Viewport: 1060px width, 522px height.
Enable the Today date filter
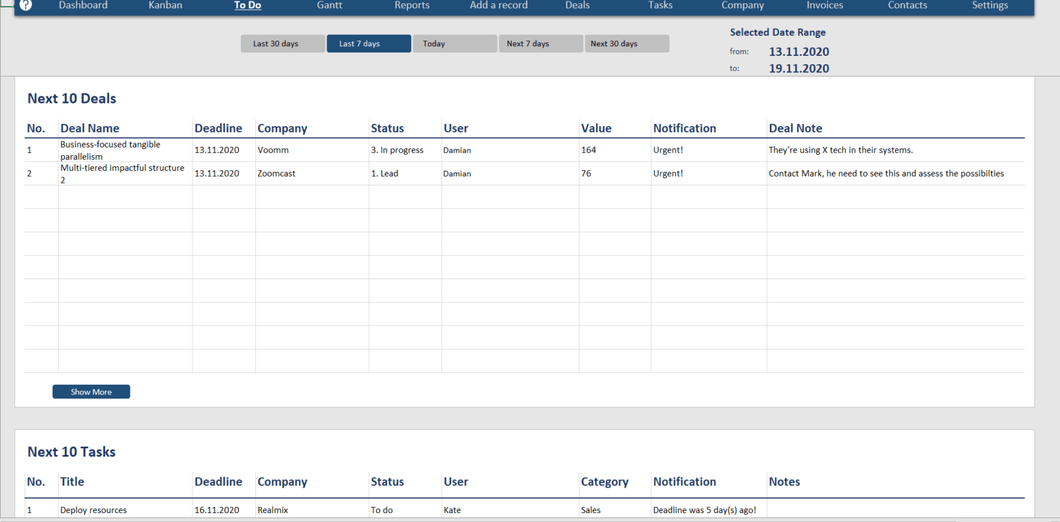pos(454,43)
